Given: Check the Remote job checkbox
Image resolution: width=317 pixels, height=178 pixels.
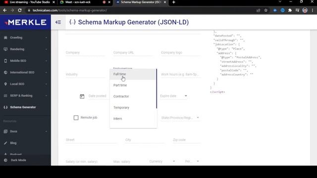Looking at the screenshot, I should pos(76,118).
